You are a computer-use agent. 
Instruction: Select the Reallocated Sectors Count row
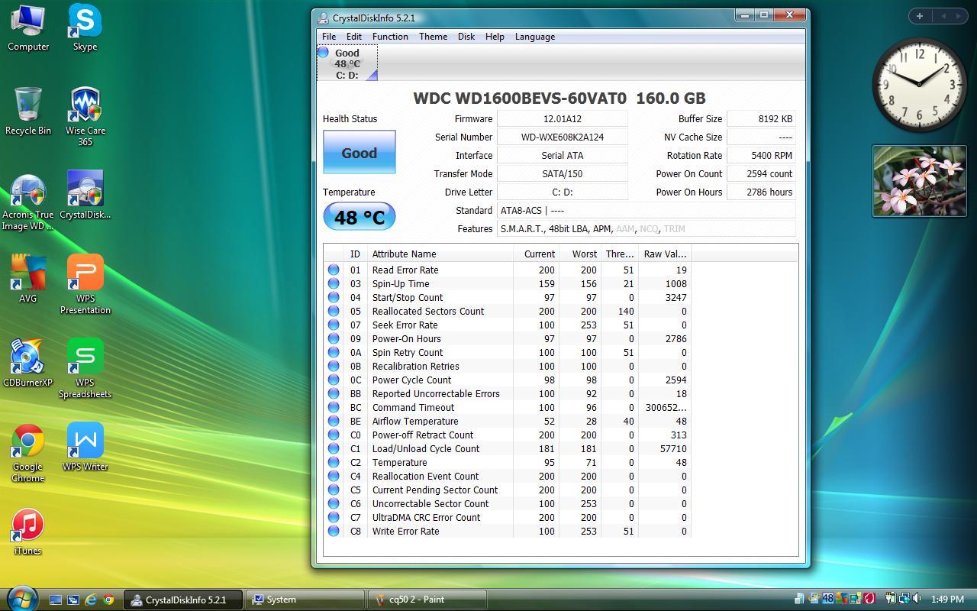pos(508,311)
